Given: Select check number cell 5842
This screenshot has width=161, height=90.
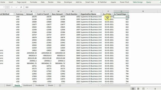Looking at the screenshot, I should point(73,50).
